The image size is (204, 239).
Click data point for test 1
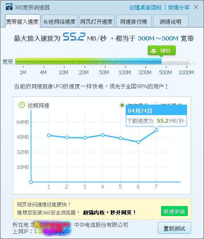[x=49, y=136]
